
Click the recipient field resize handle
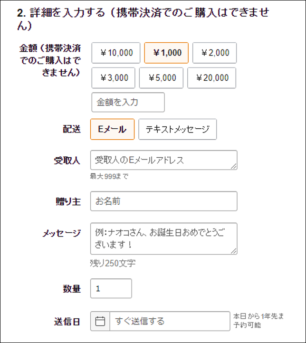click(x=234, y=166)
